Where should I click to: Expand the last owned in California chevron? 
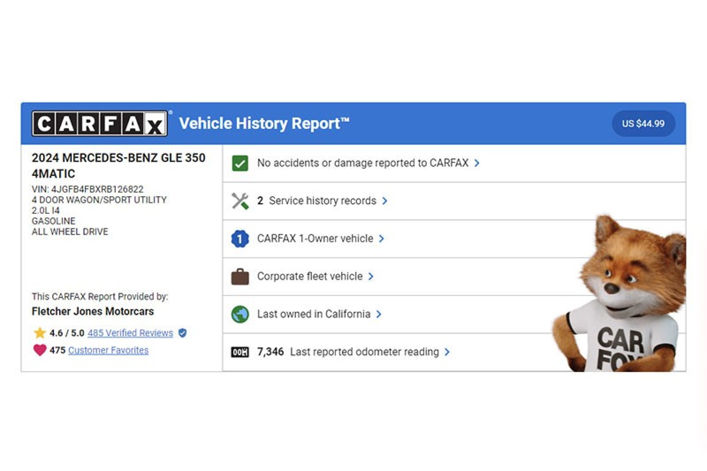379,314
